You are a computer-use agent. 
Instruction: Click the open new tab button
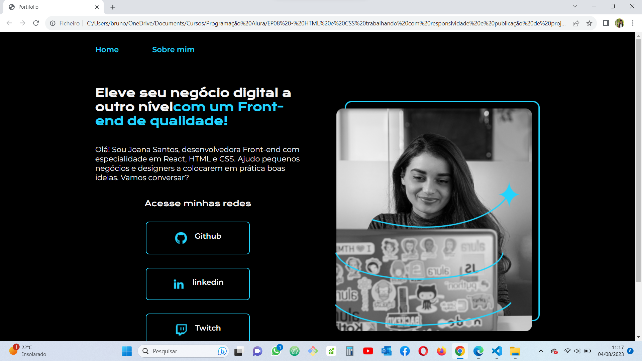tap(112, 7)
